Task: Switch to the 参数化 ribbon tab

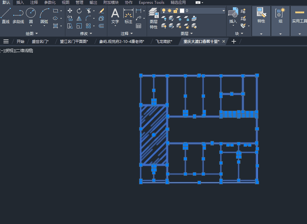Action: pyautogui.click(x=50, y=2)
